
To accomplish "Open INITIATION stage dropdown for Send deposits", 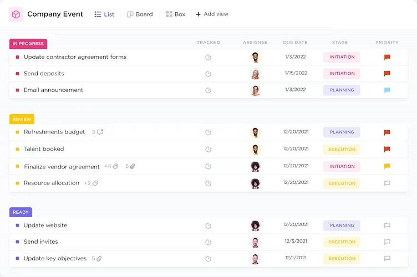I will point(342,74).
